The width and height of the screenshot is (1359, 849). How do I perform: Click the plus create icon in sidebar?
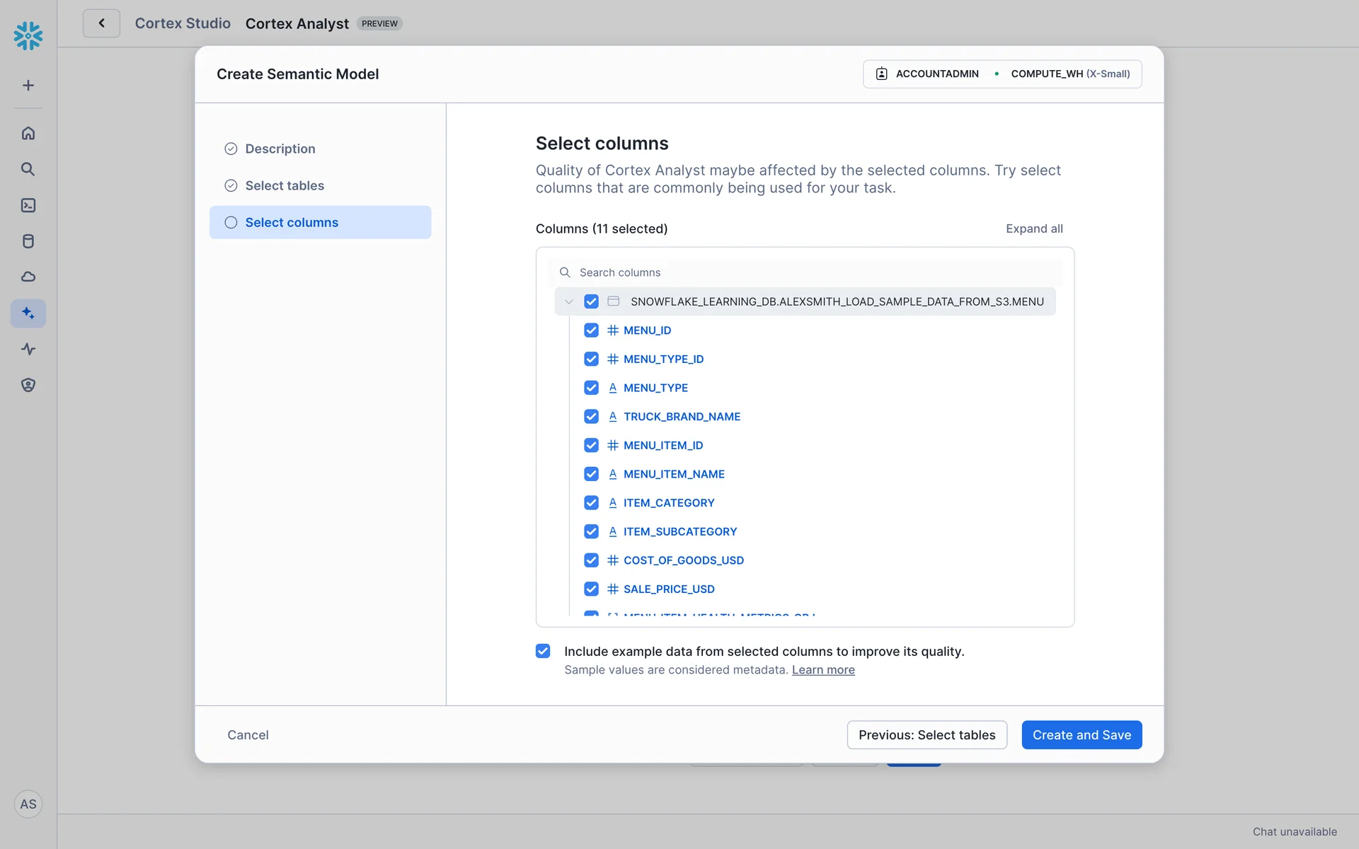[x=28, y=86]
